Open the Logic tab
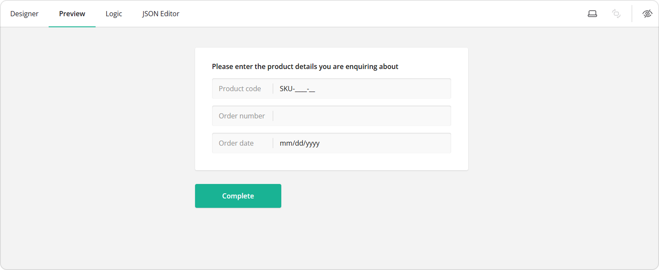The height and width of the screenshot is (270, 659). (x=114, y=13)
